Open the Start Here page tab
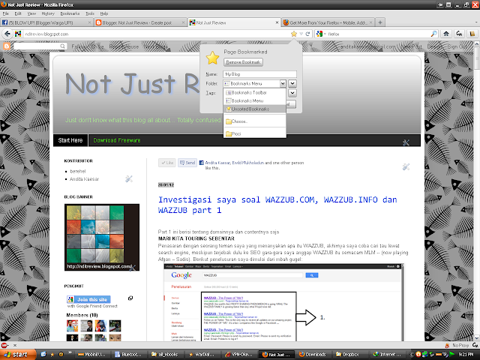480x360 pixels. (x=70, y=140)
